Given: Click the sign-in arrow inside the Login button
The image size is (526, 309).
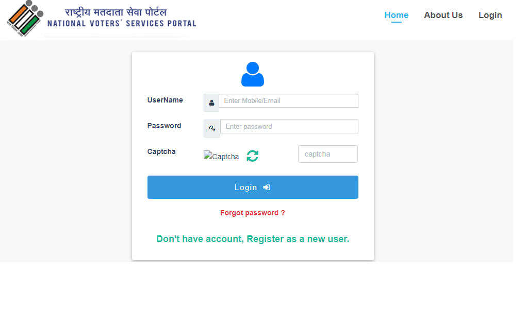Looking at the screenshot, I should [x=267, y=187].
